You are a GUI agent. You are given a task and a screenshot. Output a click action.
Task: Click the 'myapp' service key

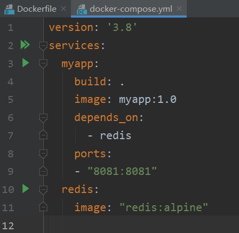77,64
